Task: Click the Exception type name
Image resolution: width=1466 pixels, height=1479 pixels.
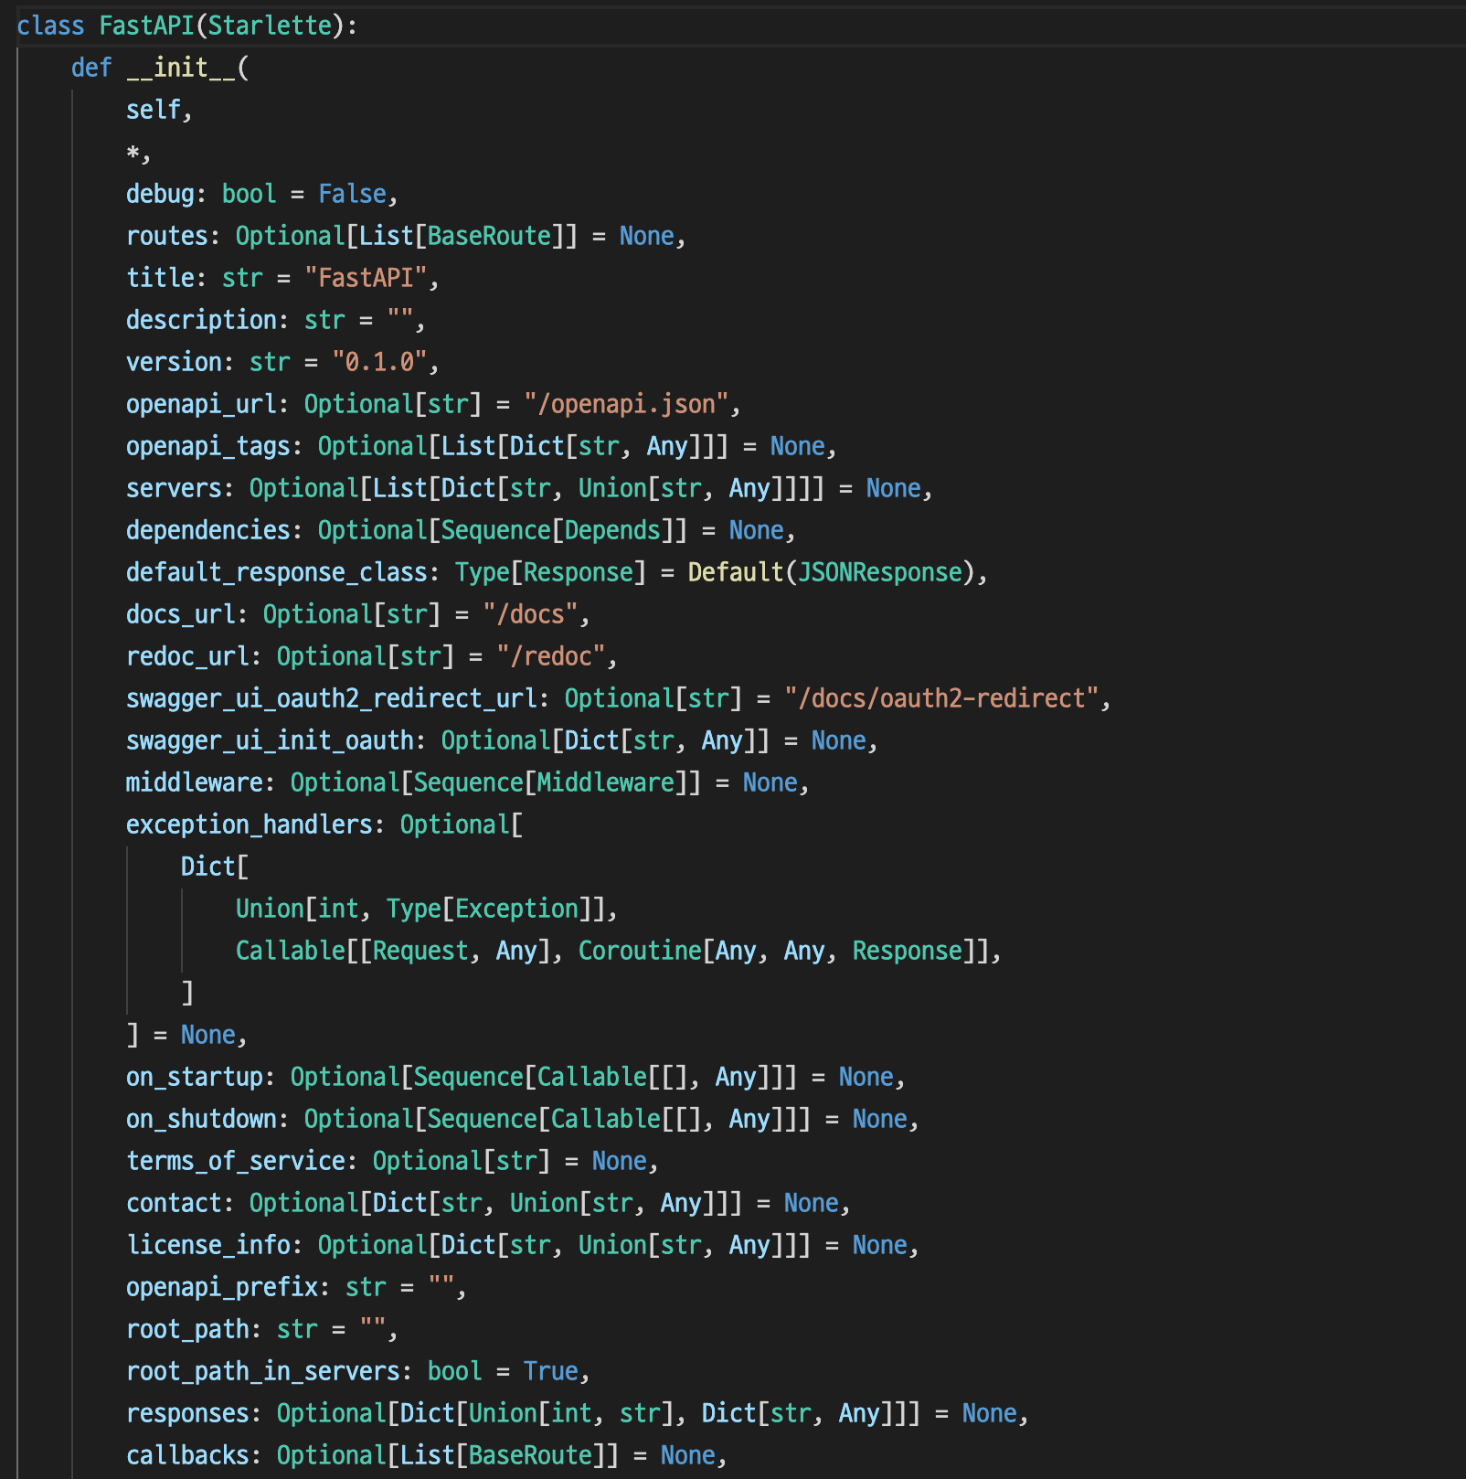Action: click(x=516, y=909)
